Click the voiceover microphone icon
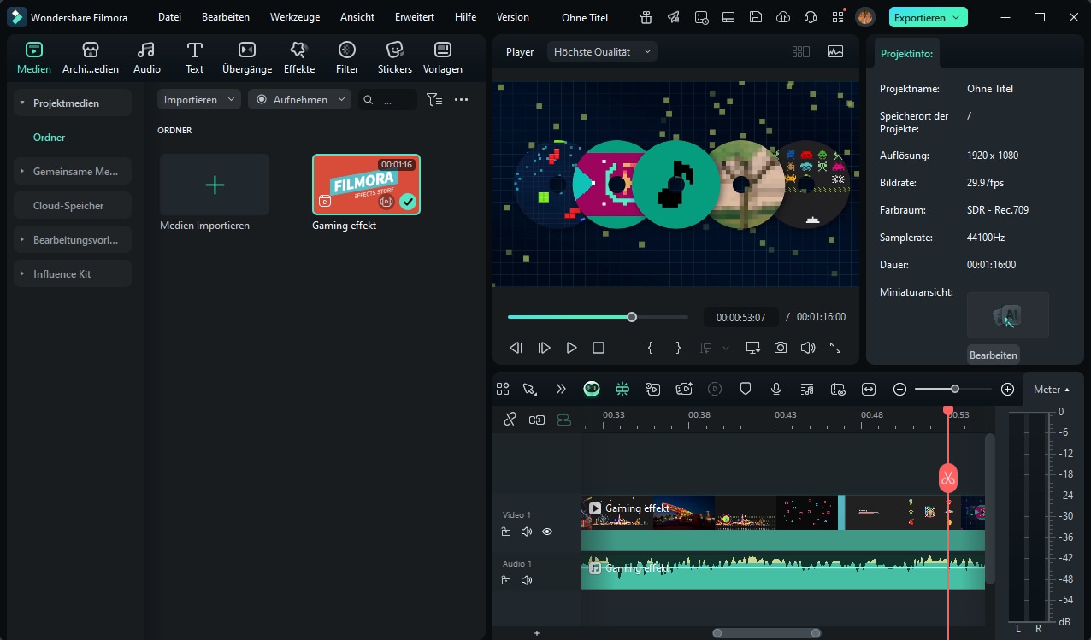 (776, 389)
